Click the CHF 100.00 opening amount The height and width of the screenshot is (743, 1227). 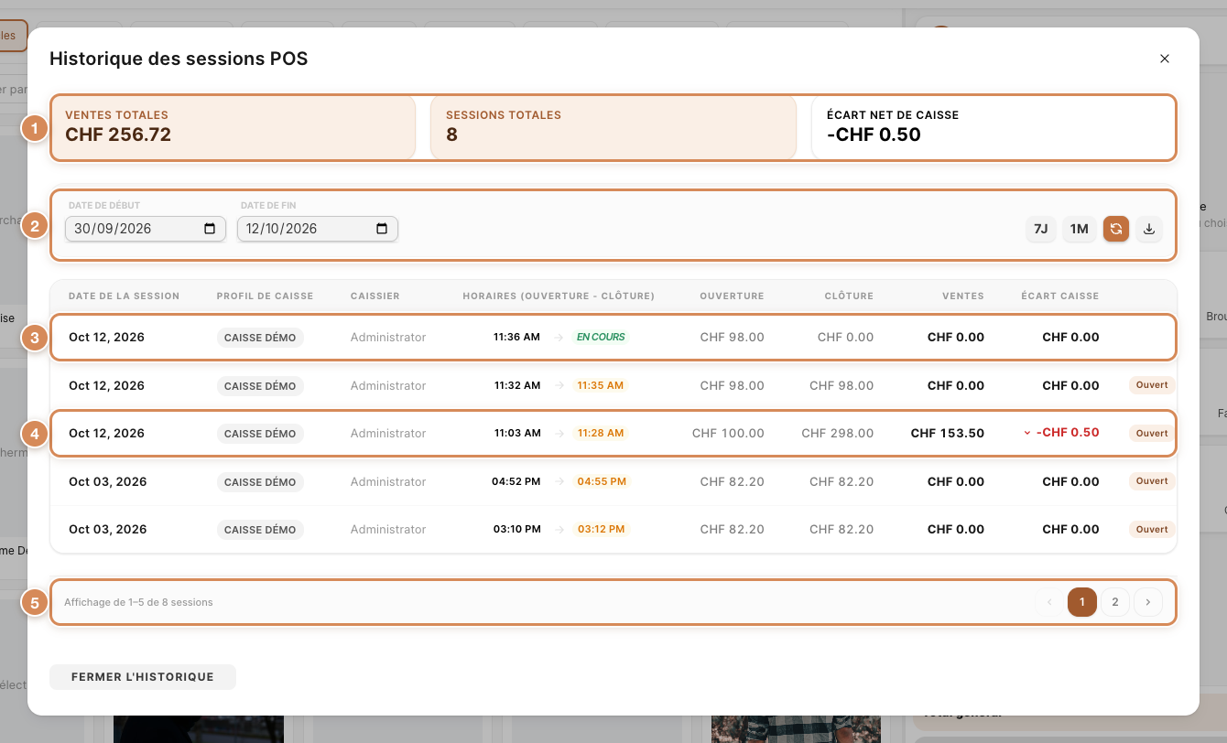[728, 433]
